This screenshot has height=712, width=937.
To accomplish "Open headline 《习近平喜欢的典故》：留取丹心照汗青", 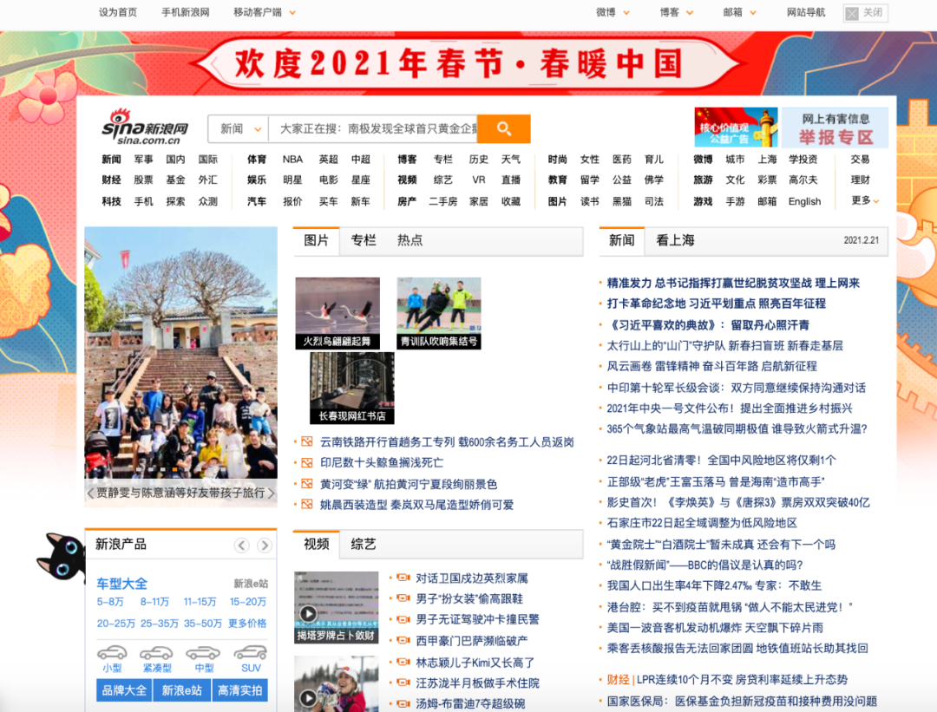I will (708, 325).
